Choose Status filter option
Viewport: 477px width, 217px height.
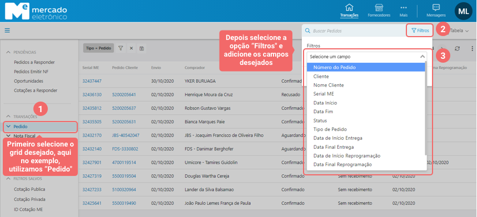[x=366, y=120]
